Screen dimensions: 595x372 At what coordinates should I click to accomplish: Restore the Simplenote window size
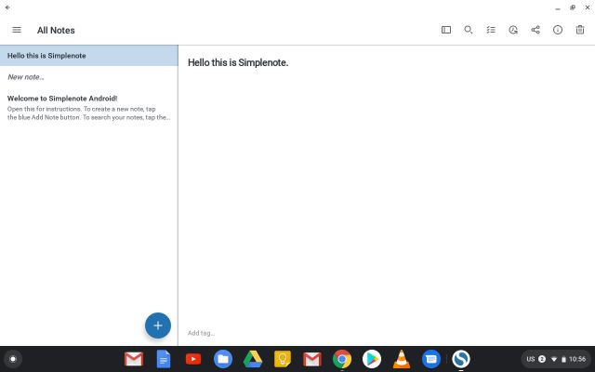coord(573,7)
